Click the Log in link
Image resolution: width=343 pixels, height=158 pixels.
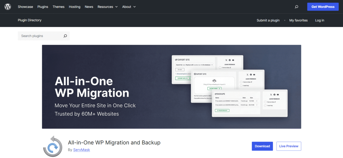tap(320, 20)
